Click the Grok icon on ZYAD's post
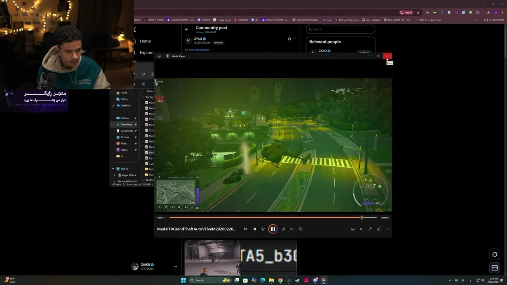The width and height of the screenshot is (507, 285). point(289,39)
